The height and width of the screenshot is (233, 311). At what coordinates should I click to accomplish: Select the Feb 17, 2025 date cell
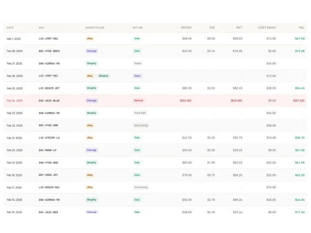pyautogui.click(x=14, y=188)
